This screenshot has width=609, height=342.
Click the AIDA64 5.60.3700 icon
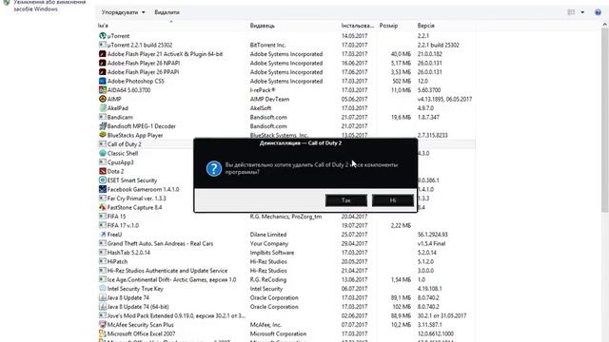[103, 90]
